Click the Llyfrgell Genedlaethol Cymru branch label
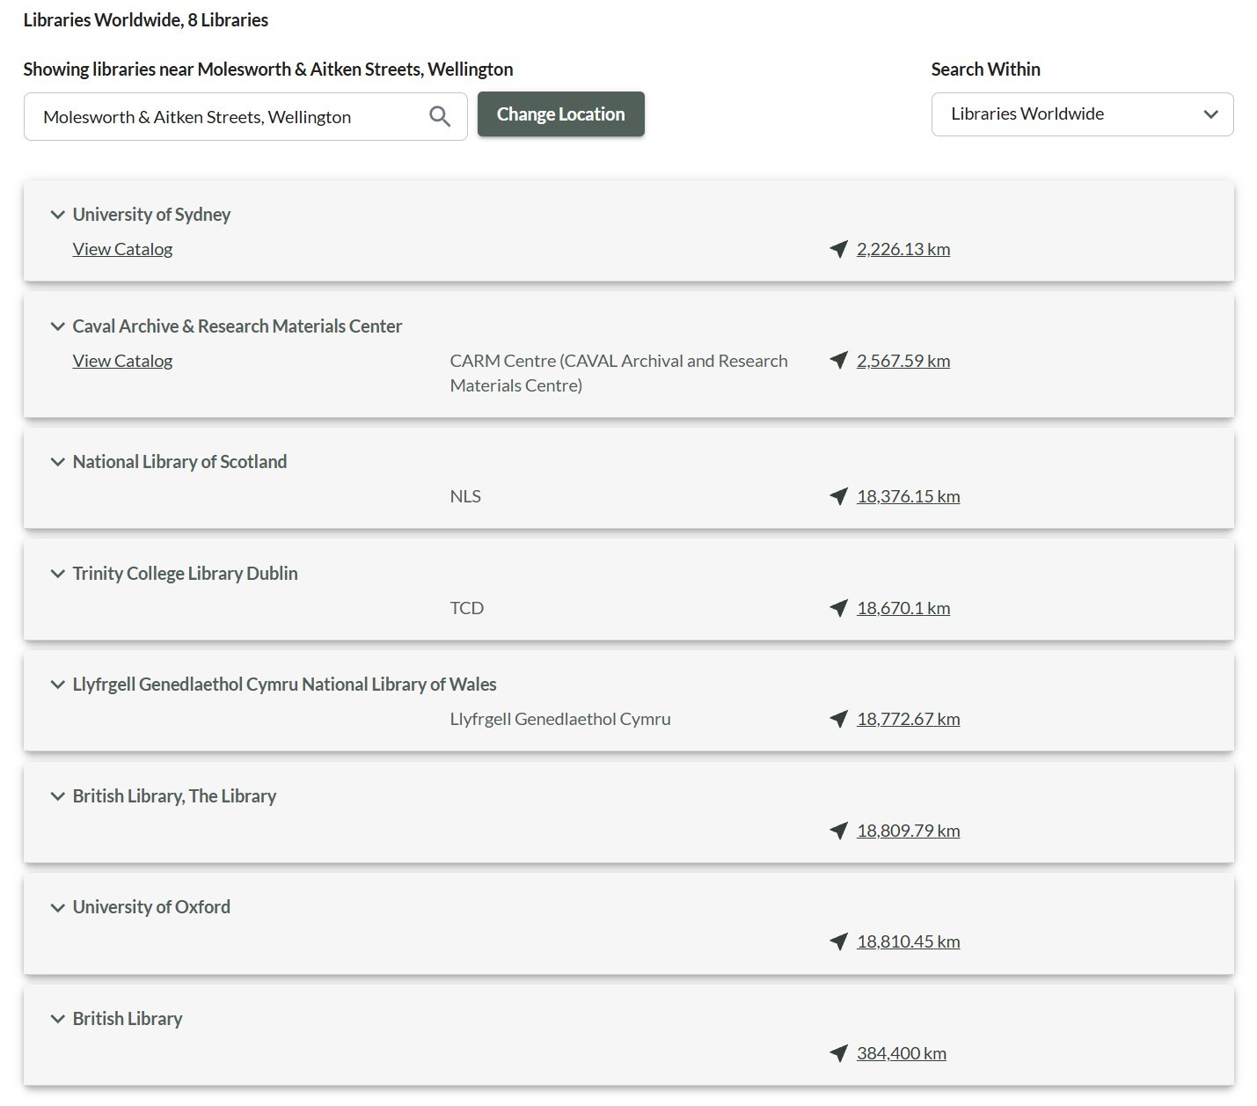Viewport: 1257px width, 1106px height. (x=560, y=719)
